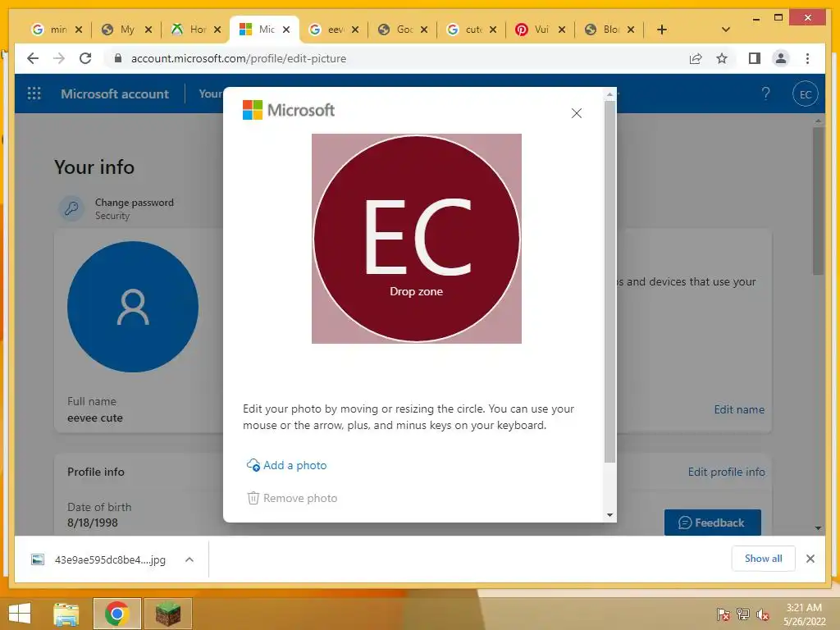Expand the tab search chevron
Viewport: 840px width, 630px height.
click(725, 30)
